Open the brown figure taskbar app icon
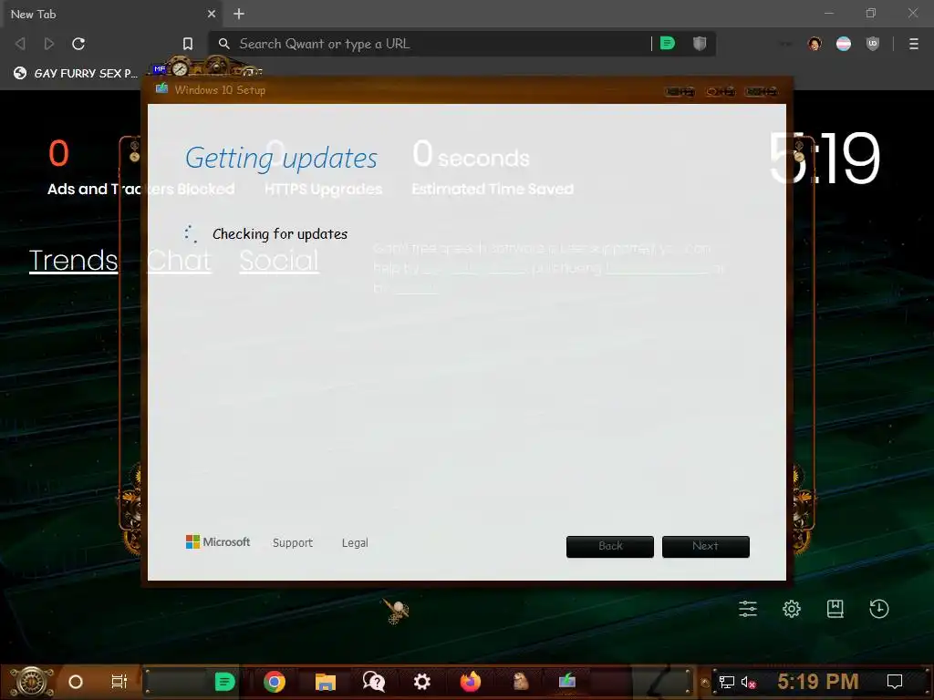934x700 pixels. click(x=520, y=682)
